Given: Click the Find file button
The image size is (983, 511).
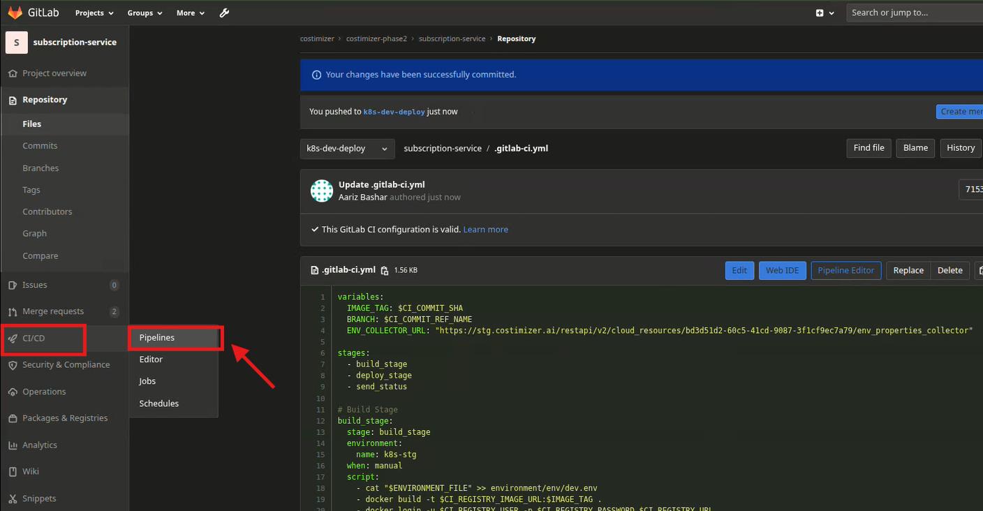Looking at the screenshot, I should [869, 148].
